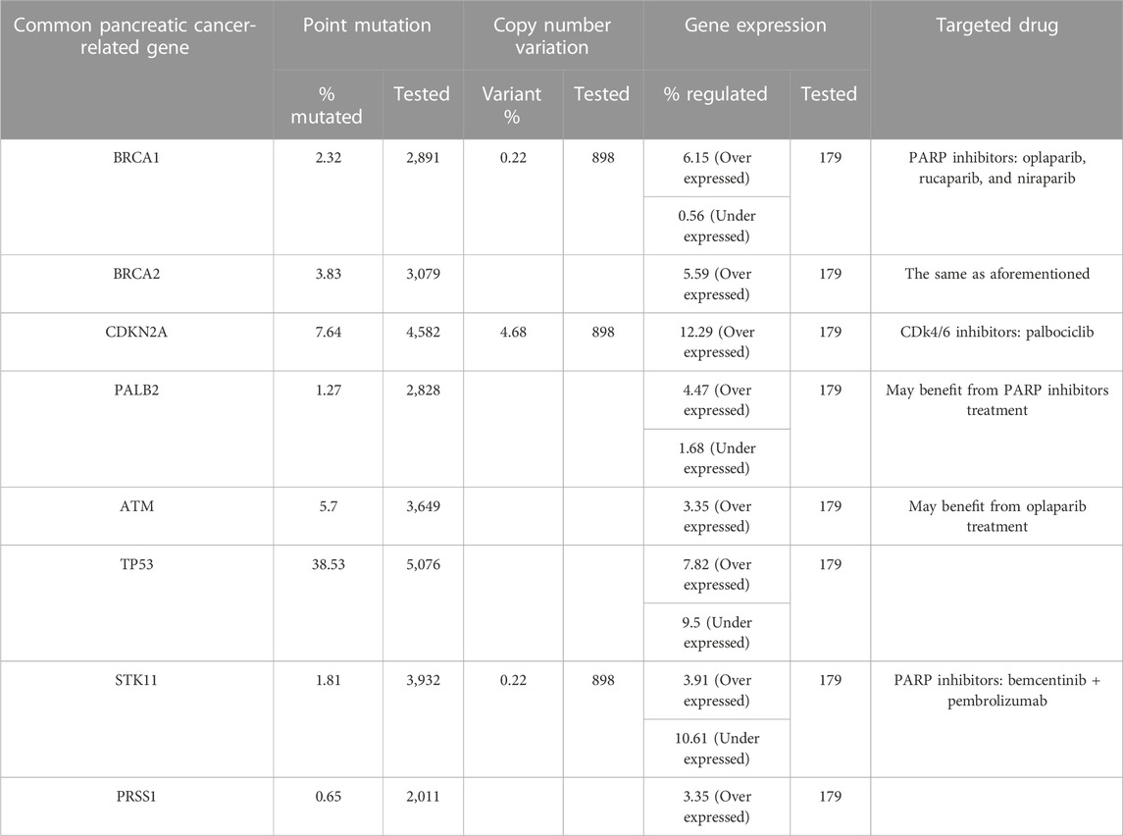This screenshot has width=1123, height=836.
Task: Select the CDKN2A gene cell
Action: (136, 333)
